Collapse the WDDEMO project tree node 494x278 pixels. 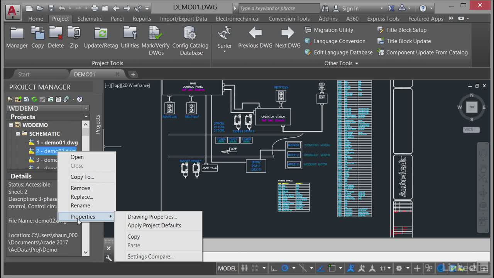tap(11, 125)
